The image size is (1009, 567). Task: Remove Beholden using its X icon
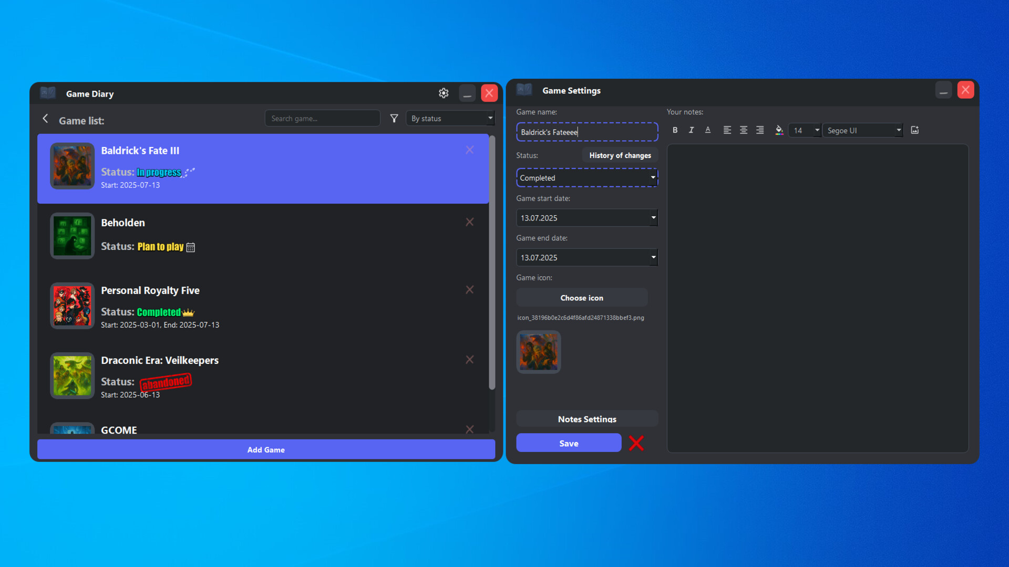(469, 222)
